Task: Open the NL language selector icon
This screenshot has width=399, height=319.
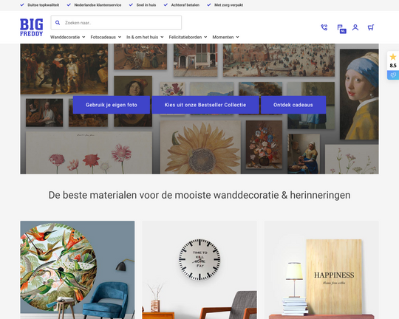Action: click(x=341, y=29)
